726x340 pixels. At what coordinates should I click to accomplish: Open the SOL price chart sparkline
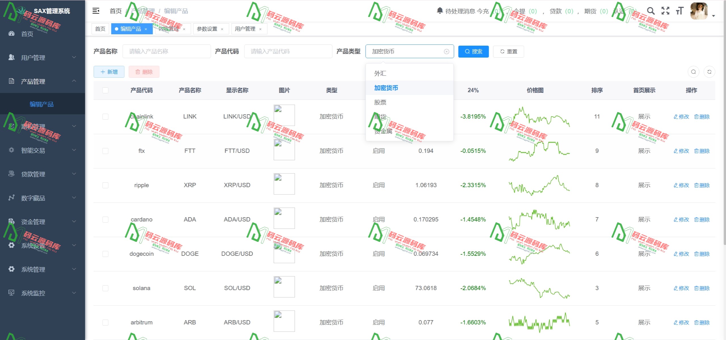click(539, 288)
